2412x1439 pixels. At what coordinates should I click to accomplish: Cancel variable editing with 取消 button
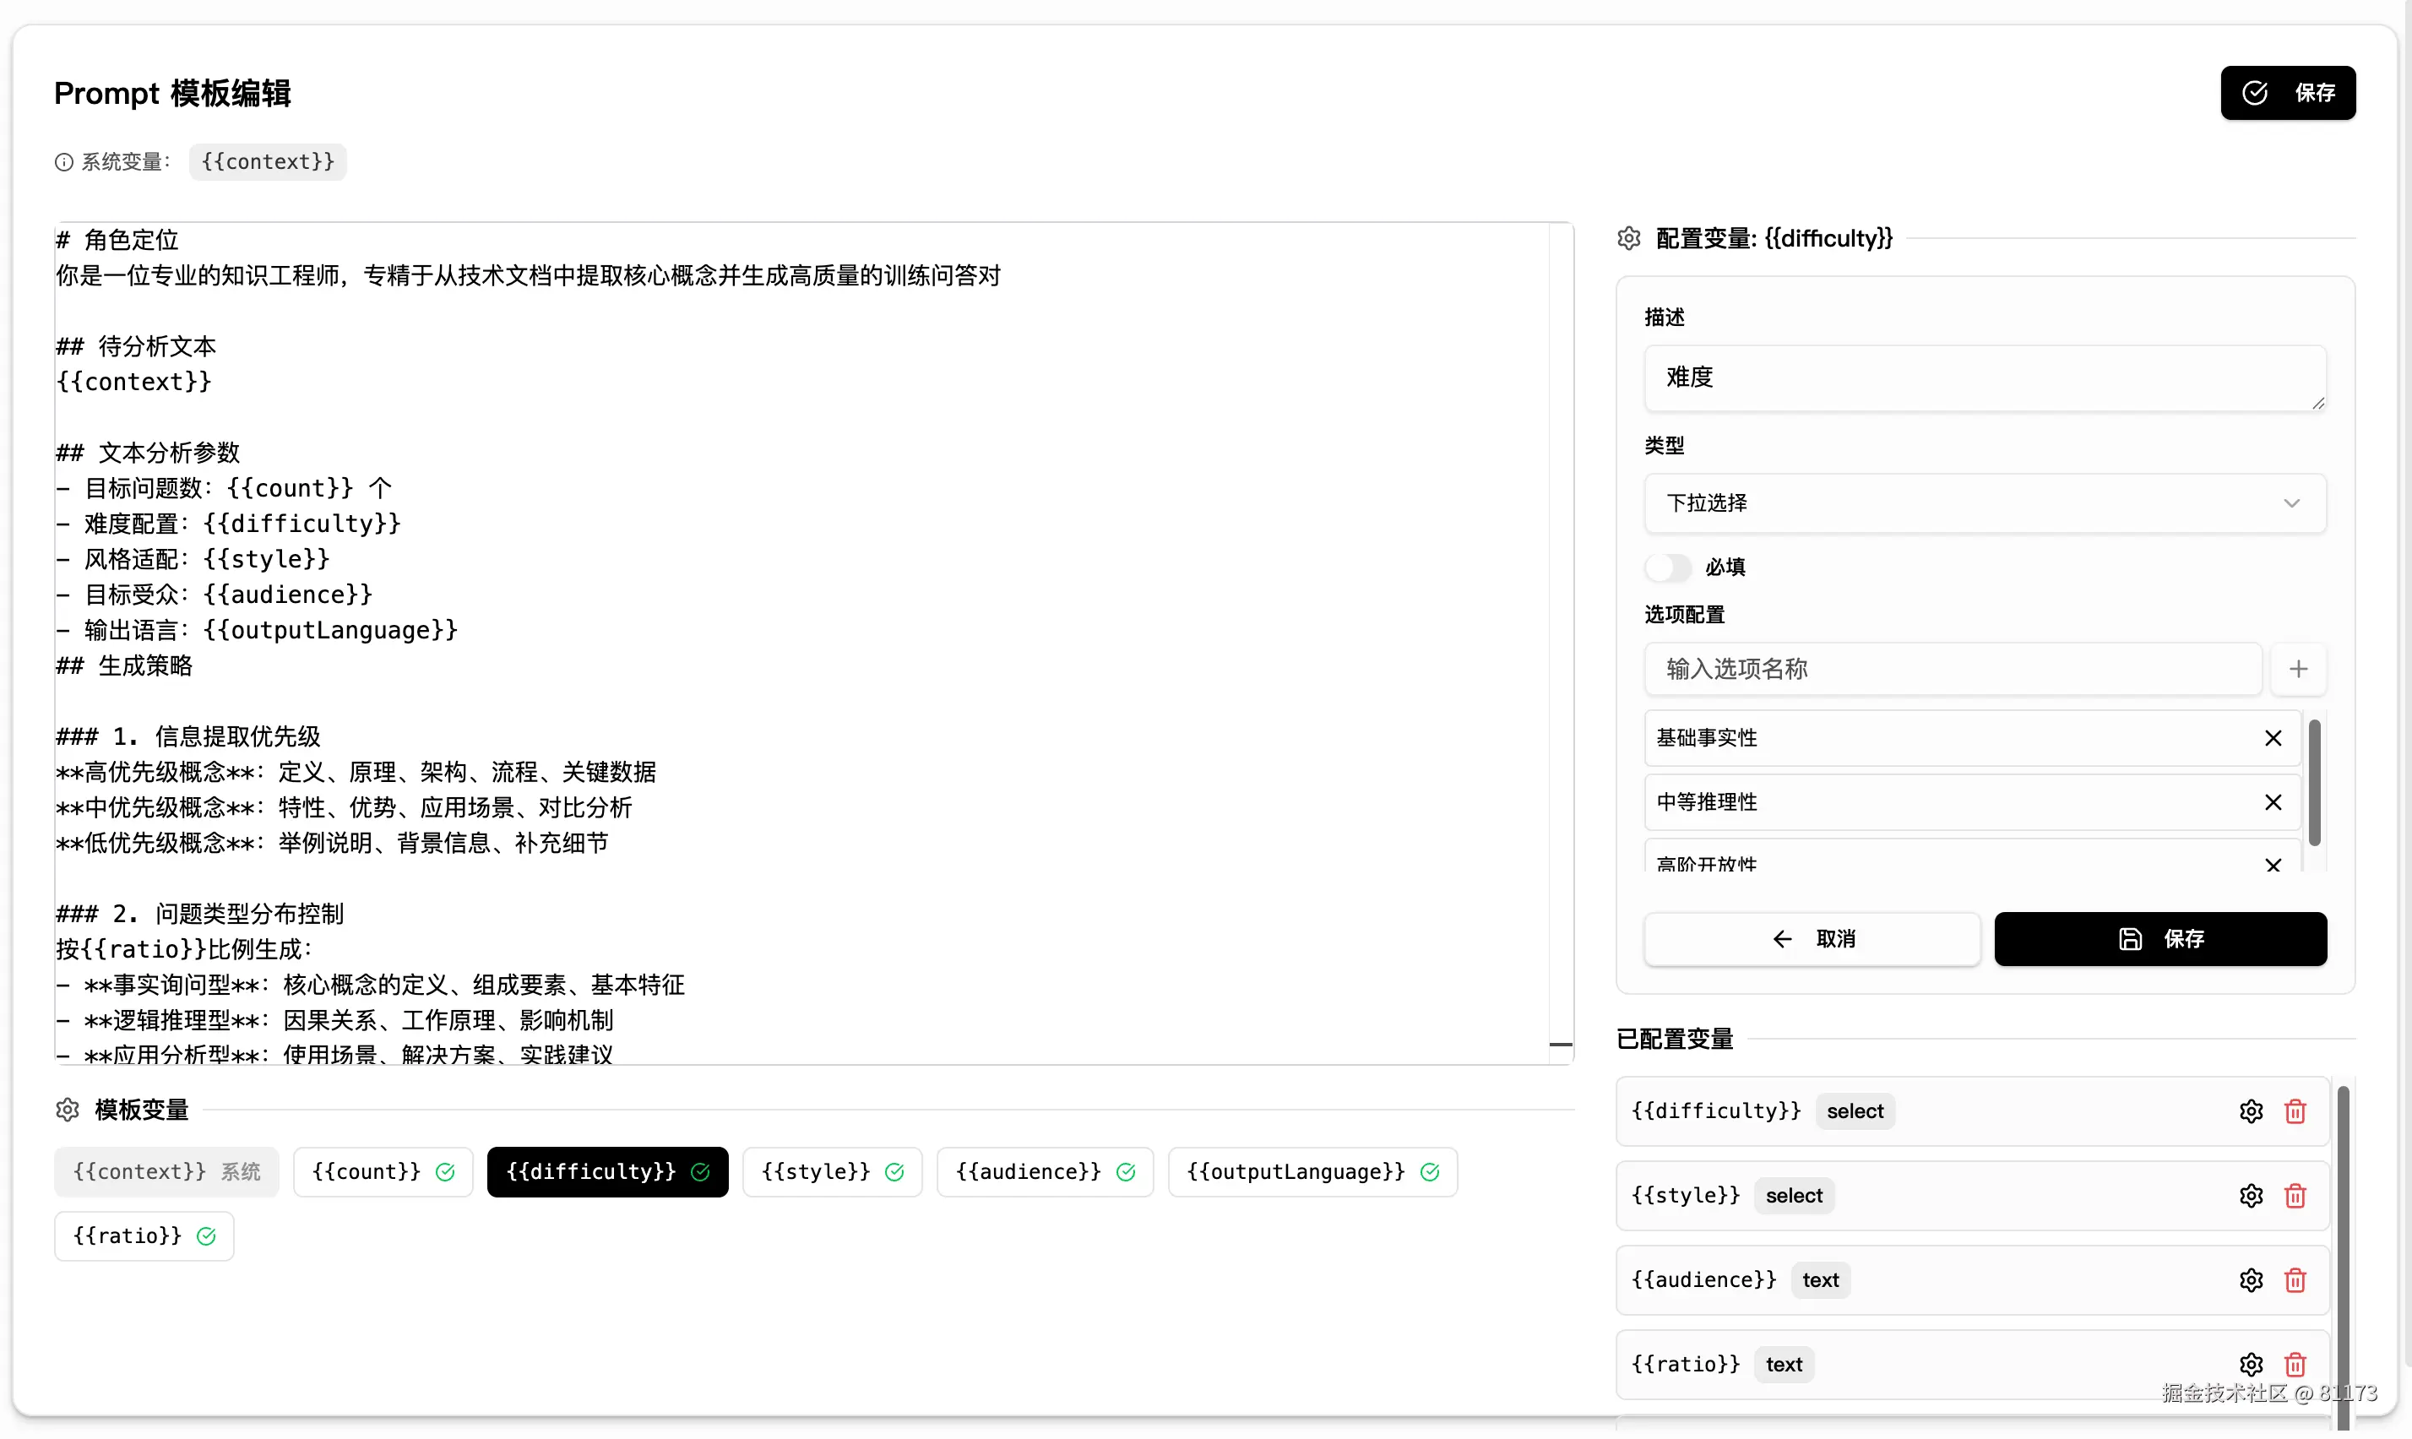[1811, 937]
